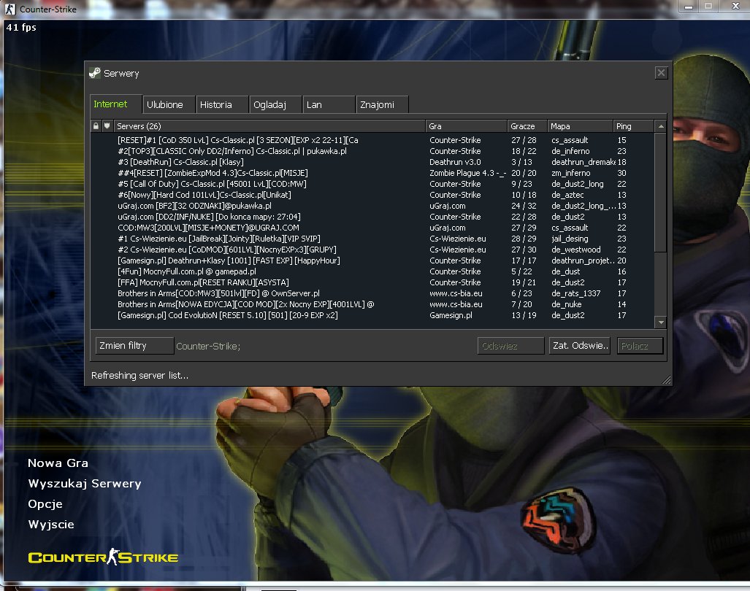Click Wyjscie to exit game
750x591 pixels.
pos(51,525)
